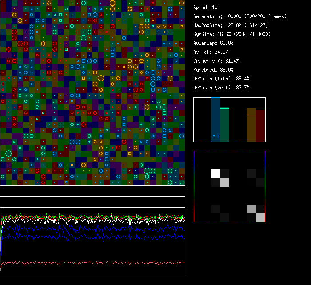Image resolution: width=311 pixels, height=285 pixels.
Task: Select the dark red bar in the chart
Action: point(260,126)
